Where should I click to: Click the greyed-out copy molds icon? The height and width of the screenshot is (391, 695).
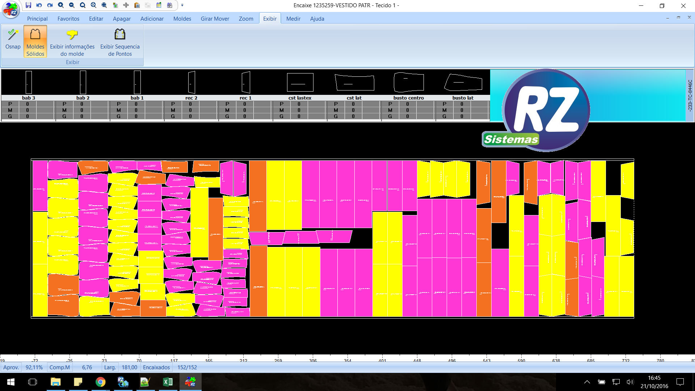pyautogui.click(x=148, y=5)
